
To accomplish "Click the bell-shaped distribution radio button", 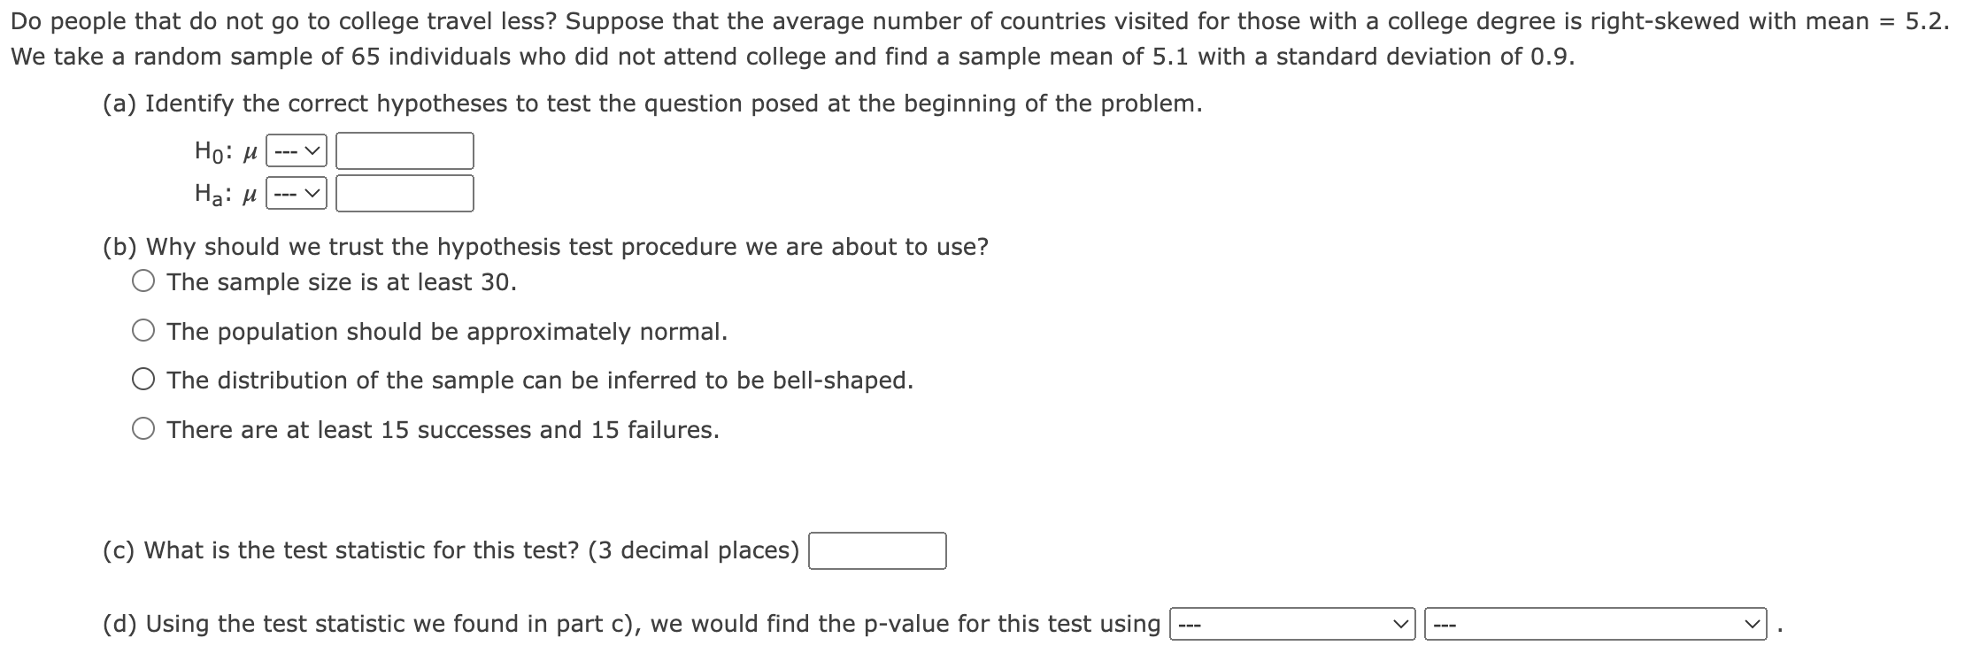I will [143, 379].
